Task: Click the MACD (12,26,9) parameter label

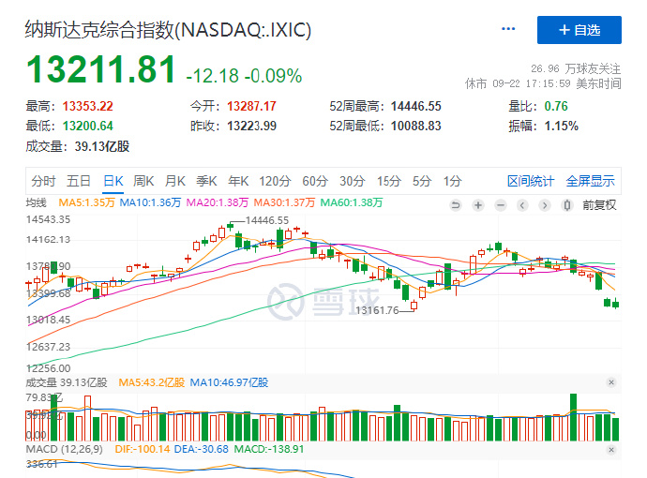Action: 65,449
